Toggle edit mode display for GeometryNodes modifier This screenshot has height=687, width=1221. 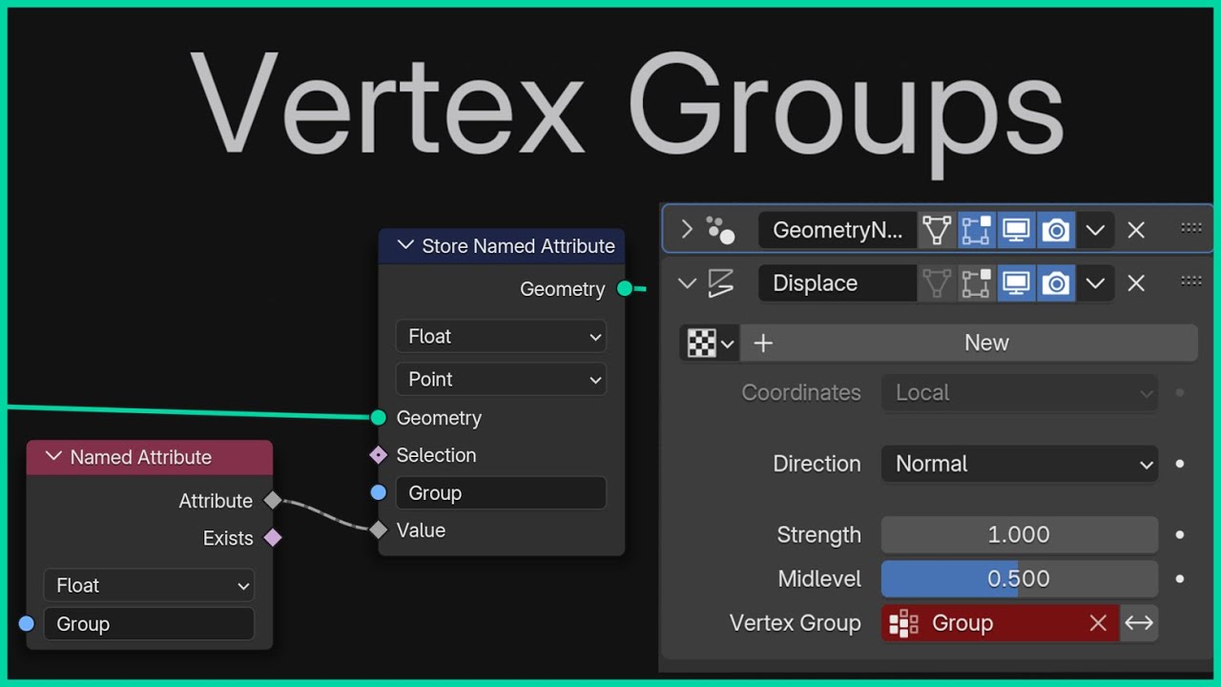pyautogui.click(x=977, y=230)
